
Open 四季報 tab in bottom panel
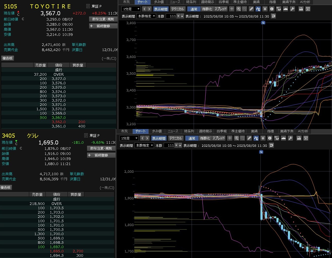click(222, 131)
